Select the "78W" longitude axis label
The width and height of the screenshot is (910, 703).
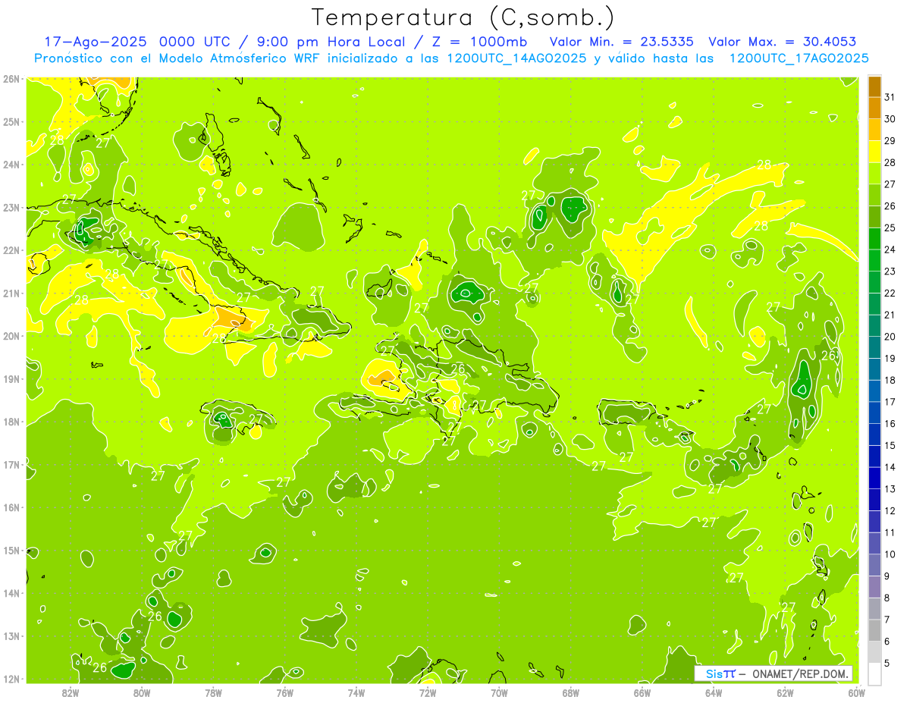(x=213, y=692)
